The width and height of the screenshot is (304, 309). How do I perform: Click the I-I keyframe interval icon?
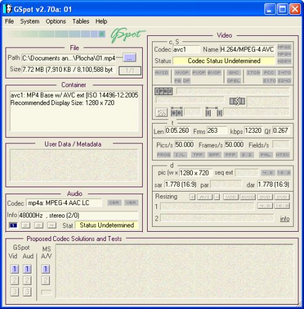(x=214, y=112)
